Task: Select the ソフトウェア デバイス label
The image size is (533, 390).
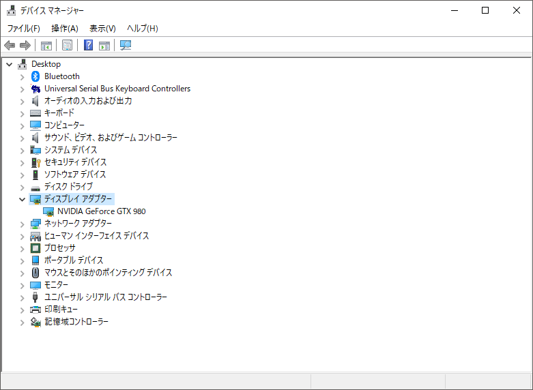Action: click(75, 175)
